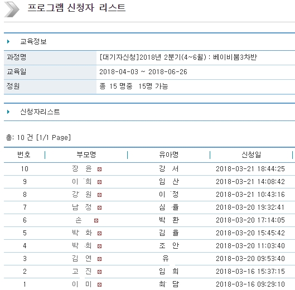Click the 신청자리스트 section heading
The image size is (295, 290).
[40, 112]
